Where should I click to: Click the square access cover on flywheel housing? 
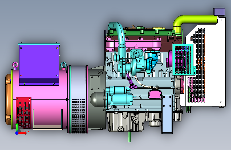point(95,83)
